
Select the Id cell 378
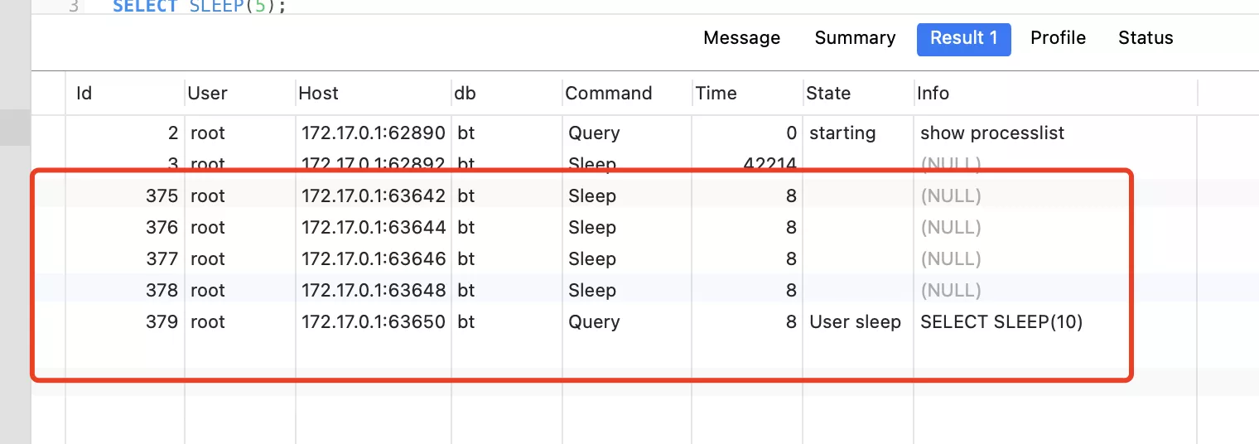point(162,291)
